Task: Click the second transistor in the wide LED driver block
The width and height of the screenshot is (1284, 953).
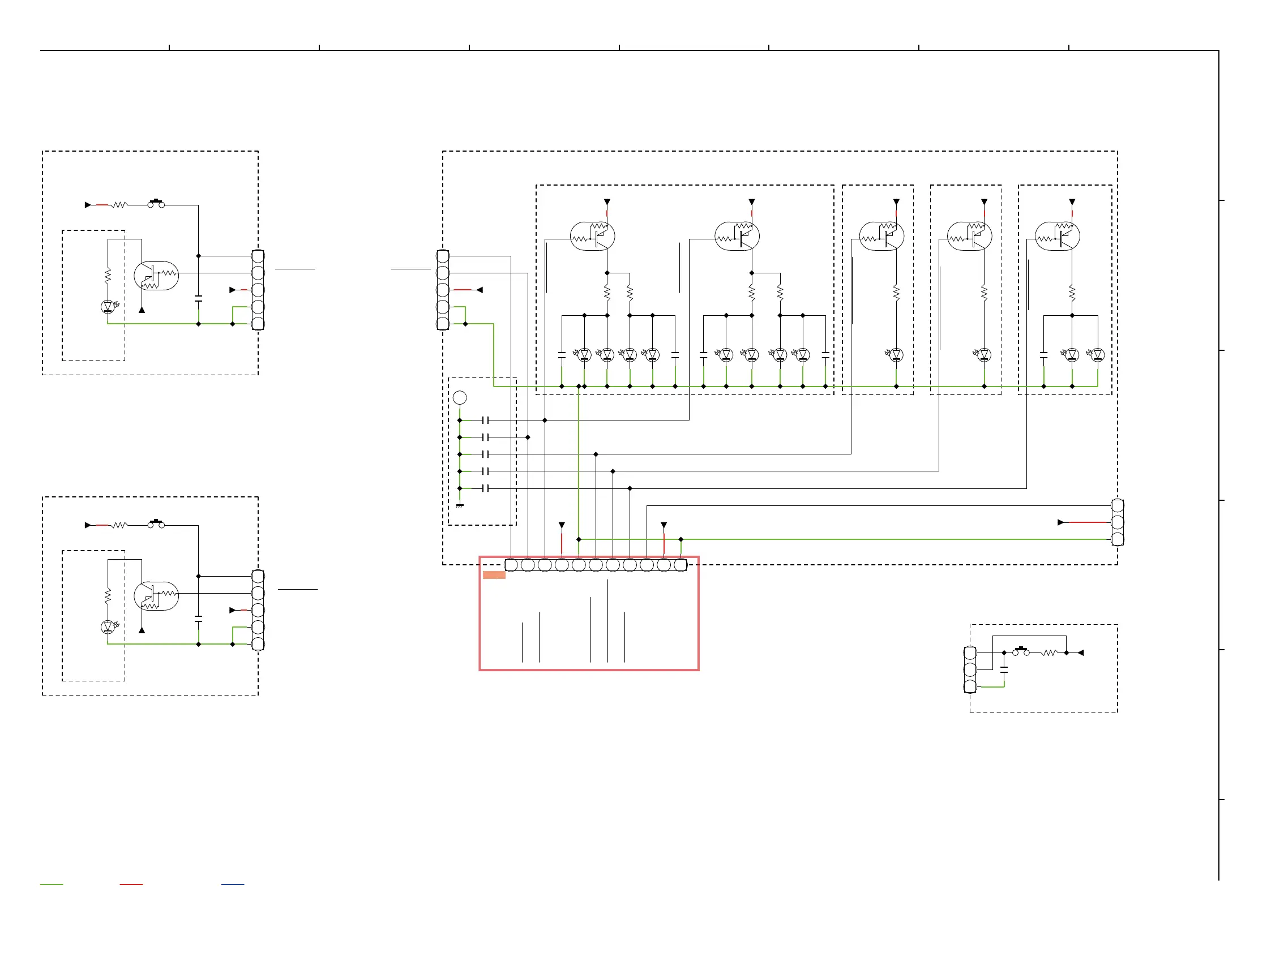Action: [738, 236]
